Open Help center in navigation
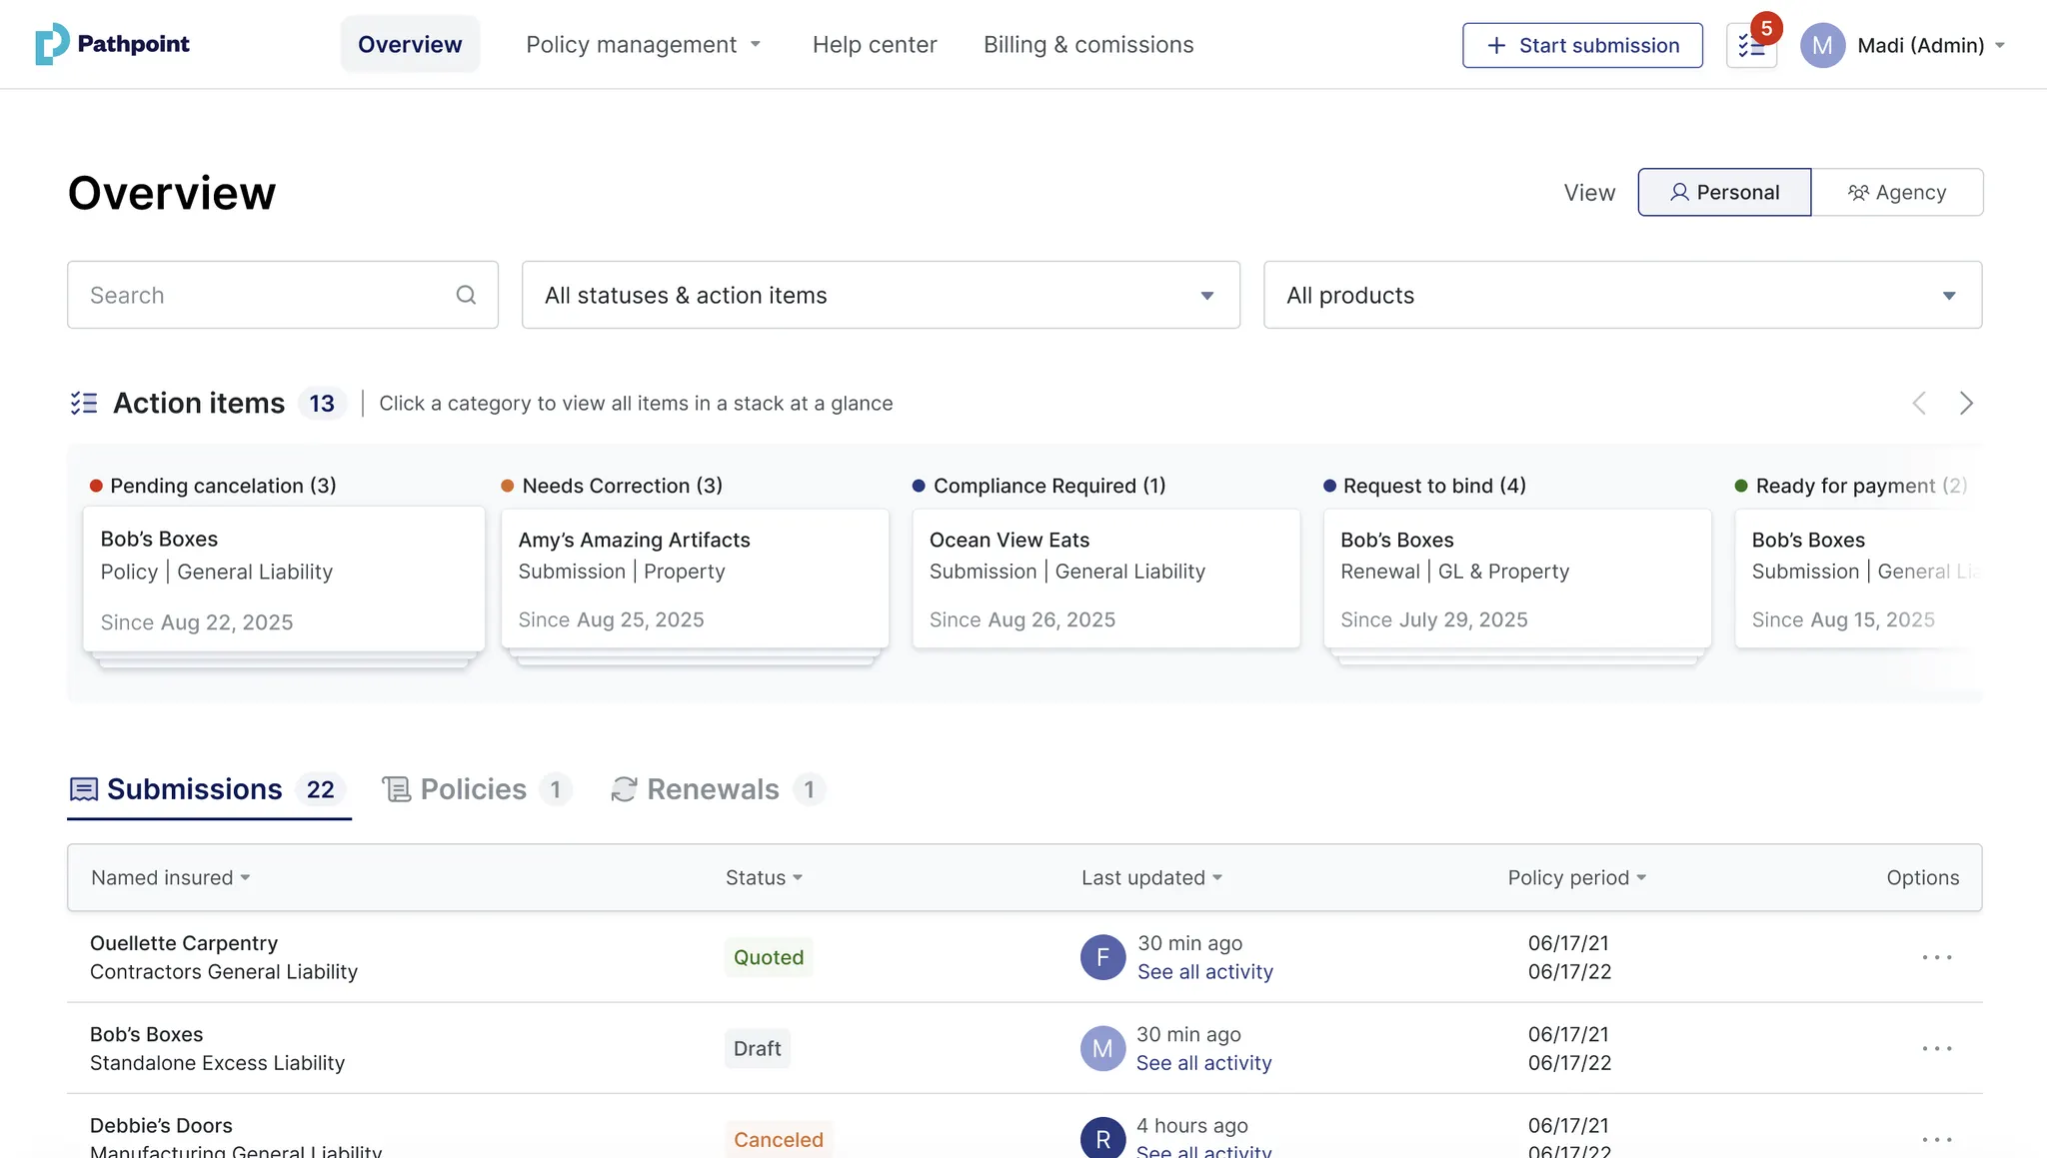 pyautogui.click(x=875, y=45)
